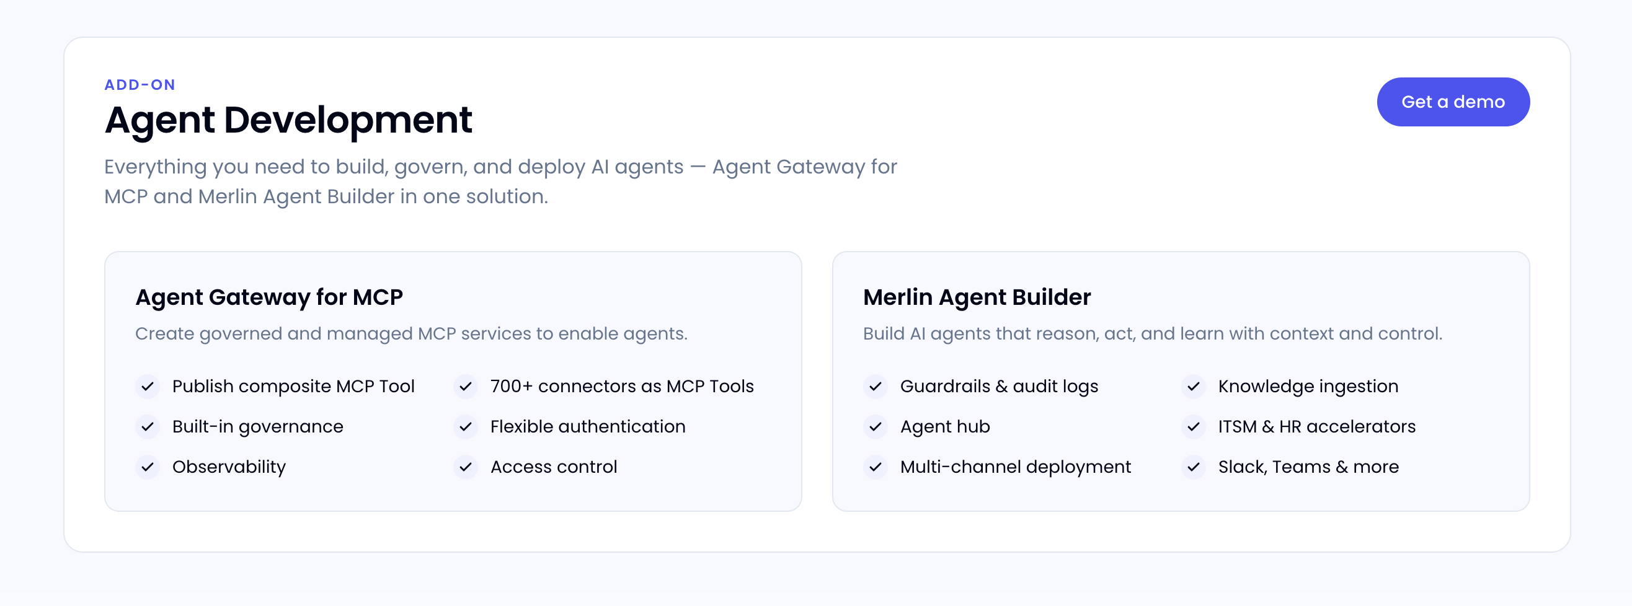The width and height of the screenshot is (1632, 606).
Task: Click checkmark icon beside Publish composite MCP Tool
Action: [x=148, y=386]
